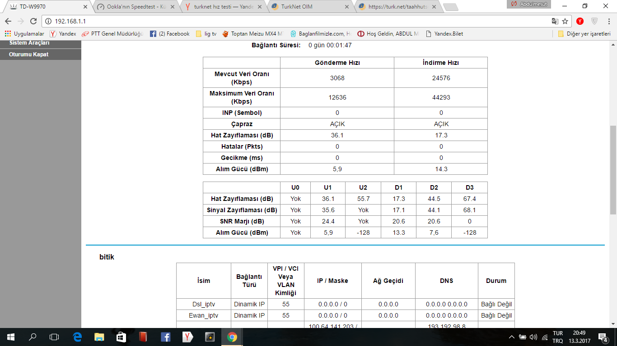The height and width of the screenshot is (346, 617).
Task: Reload the router page
Action: pyautogui.click(x=33, y=21)
